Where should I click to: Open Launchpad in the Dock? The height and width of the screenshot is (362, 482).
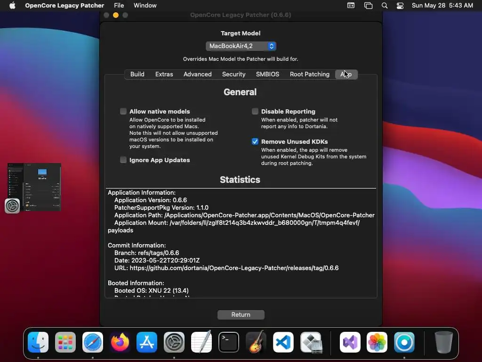[65, 342]
